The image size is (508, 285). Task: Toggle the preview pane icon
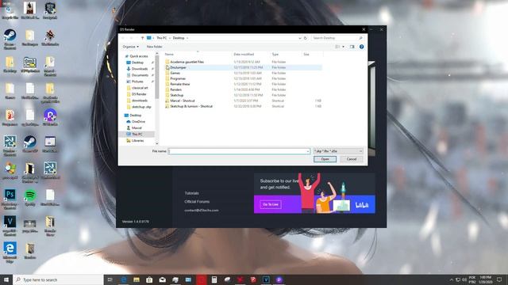[x=352, y=47]
